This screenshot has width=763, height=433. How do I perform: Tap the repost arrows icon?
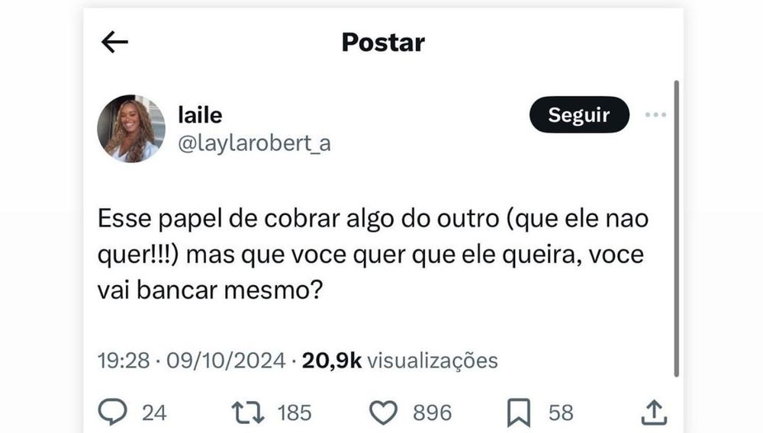[x=248, y=412]
